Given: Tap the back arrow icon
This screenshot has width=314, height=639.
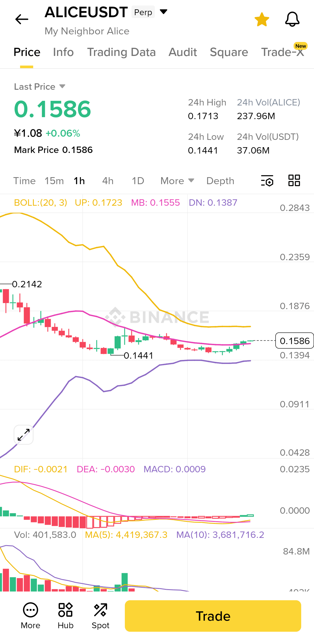Looking at the screenshot, I should [x=22, y=20].
